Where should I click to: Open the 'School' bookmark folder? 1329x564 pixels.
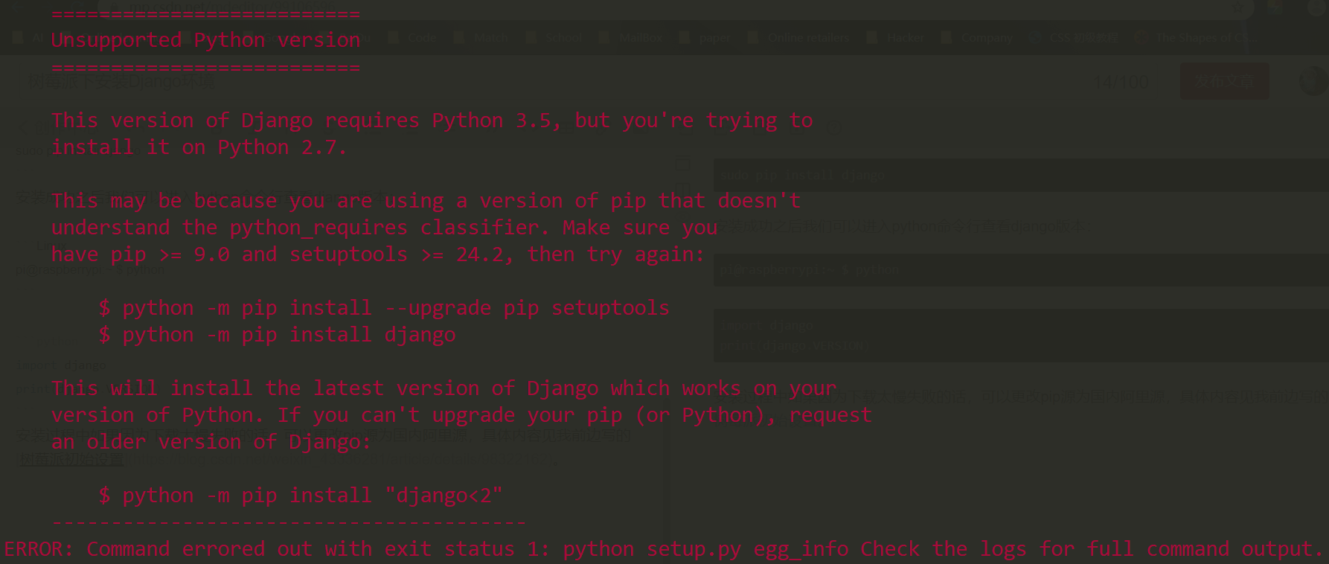pyautogui.click(x=554, y=37)
